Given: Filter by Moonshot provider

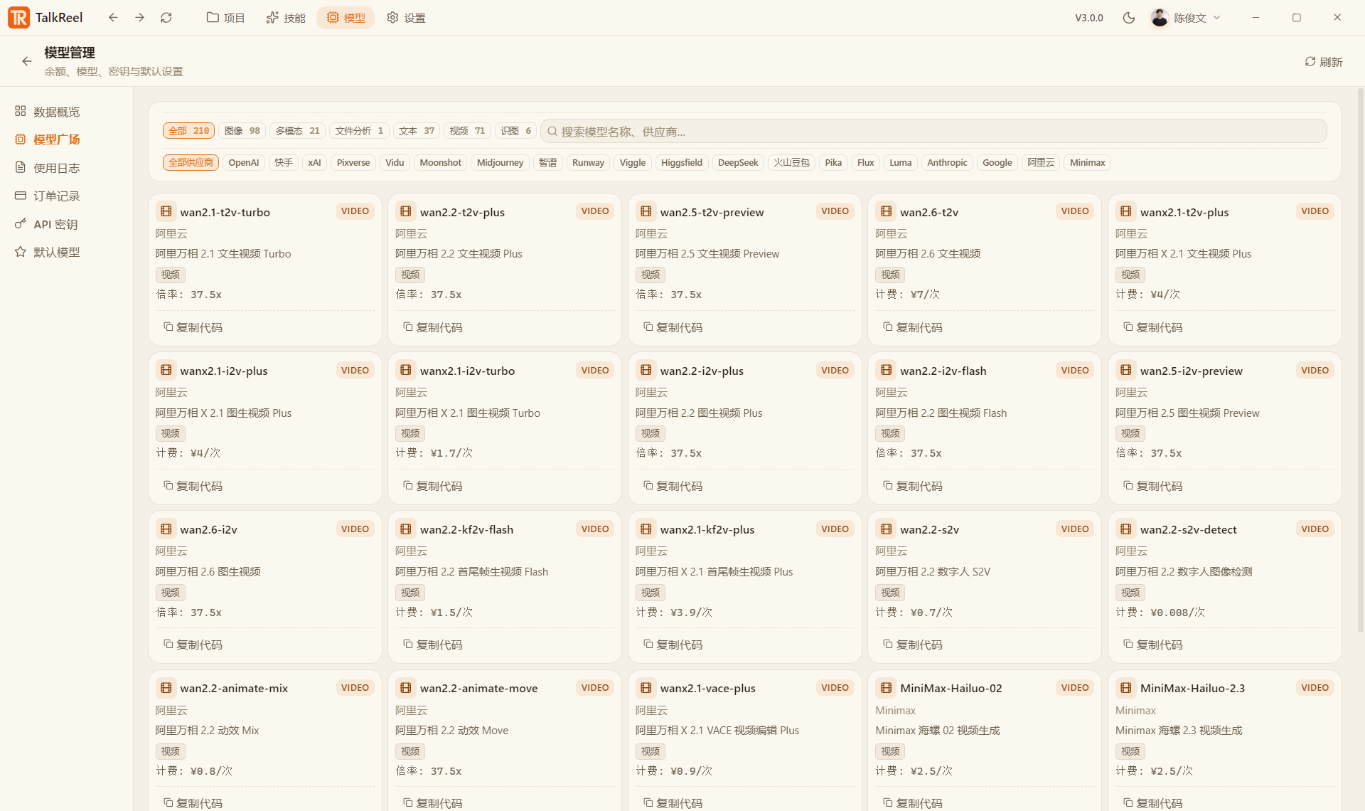Looking at the screenshot, I should 441,163.
